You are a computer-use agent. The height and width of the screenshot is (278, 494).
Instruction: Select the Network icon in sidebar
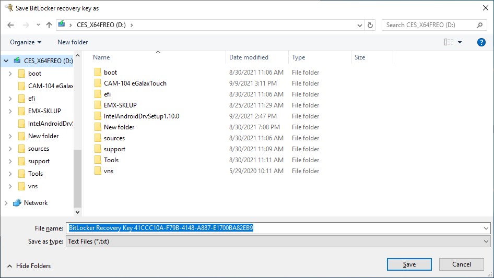(x=17, y=203)
